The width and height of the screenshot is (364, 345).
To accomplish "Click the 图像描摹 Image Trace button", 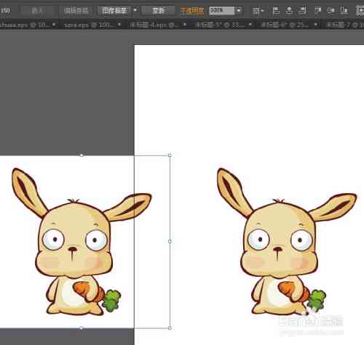I will [114, 11].
